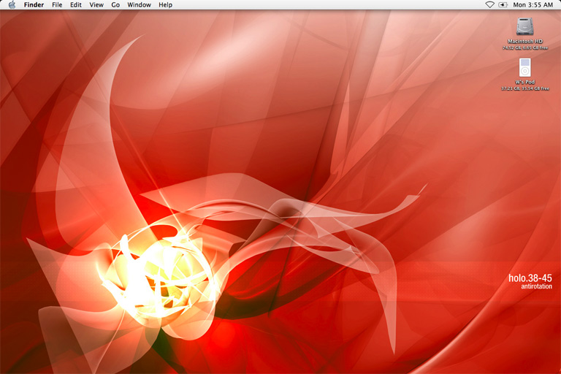This screenshot has width=561, height=374.
Task: Open the Apple menu
Action: 12,4
